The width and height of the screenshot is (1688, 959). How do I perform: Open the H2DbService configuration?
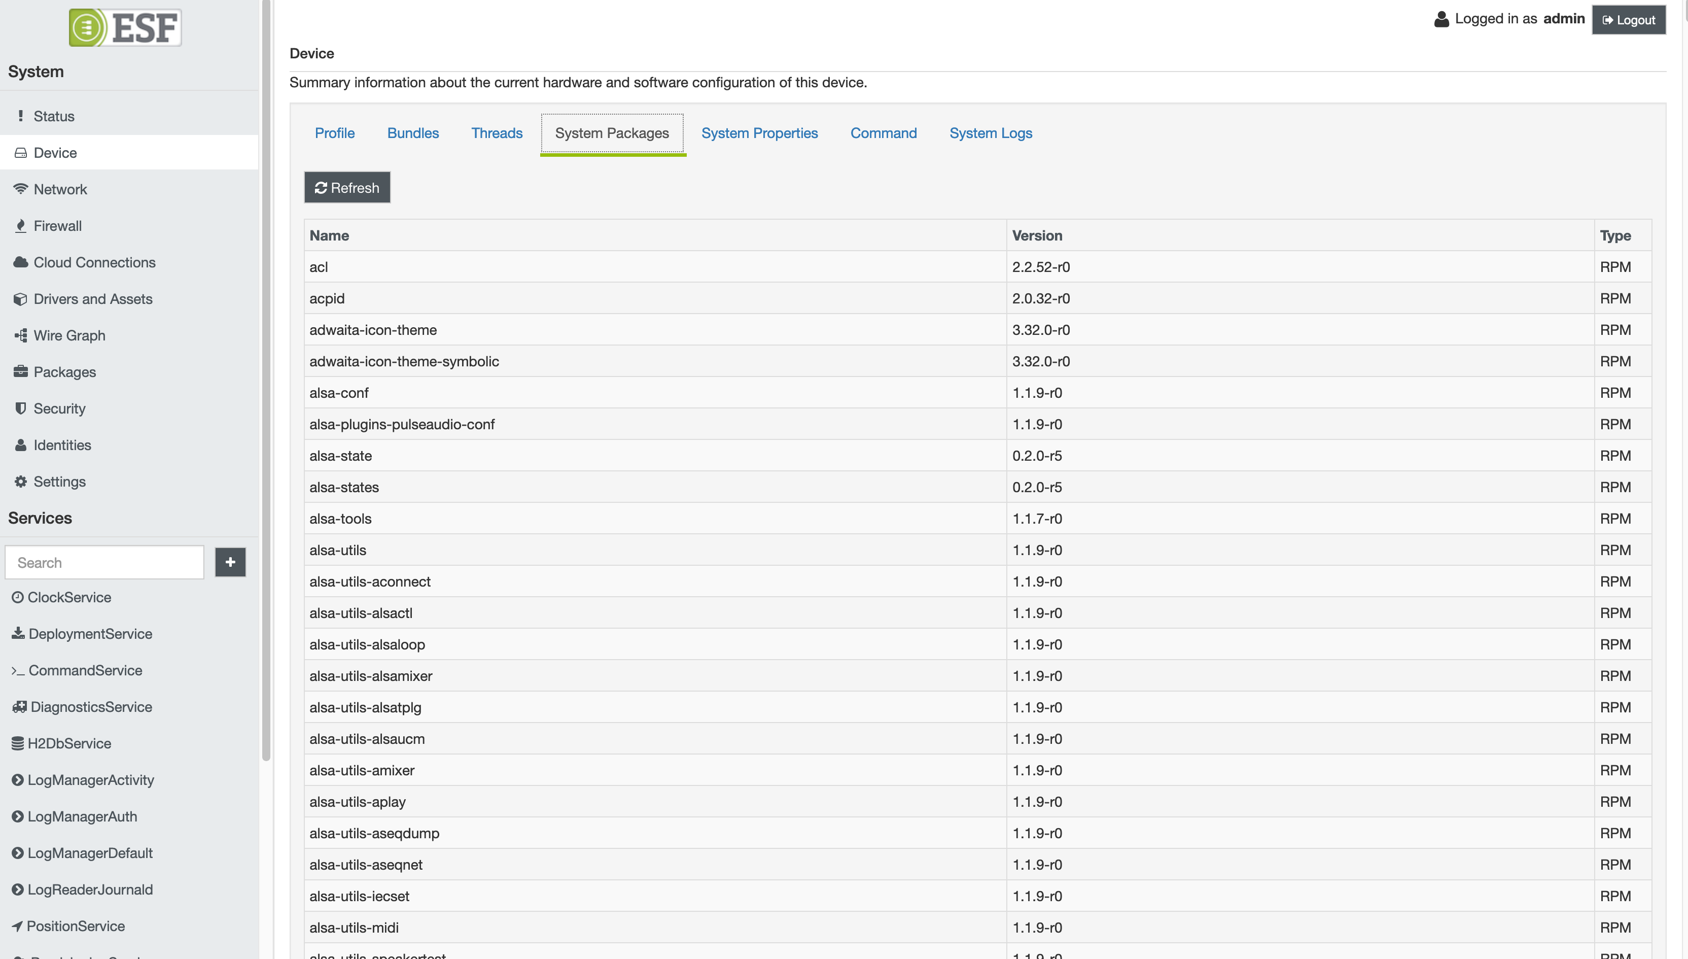69,743
